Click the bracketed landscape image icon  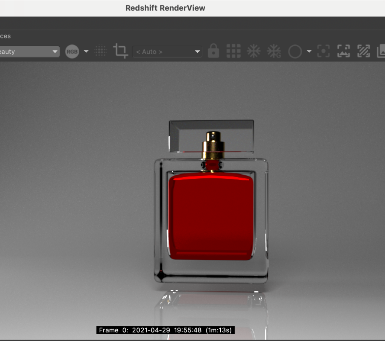343,51
